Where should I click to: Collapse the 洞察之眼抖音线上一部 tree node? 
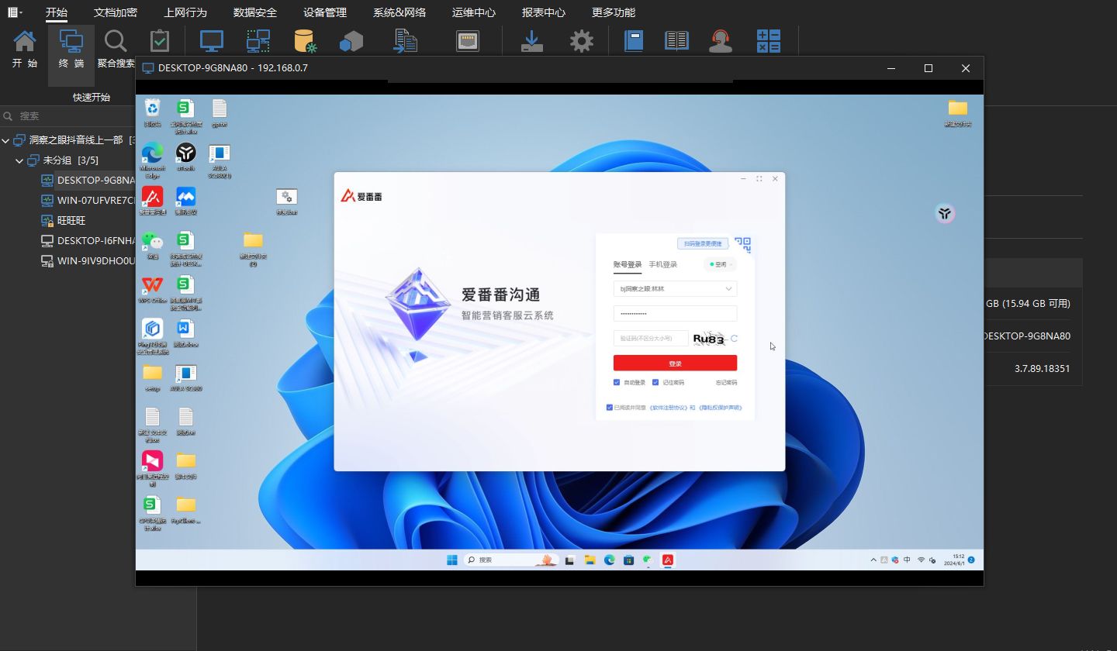(5, 140)
